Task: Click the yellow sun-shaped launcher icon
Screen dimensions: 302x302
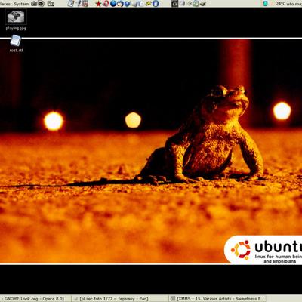Action: [149, 4]
